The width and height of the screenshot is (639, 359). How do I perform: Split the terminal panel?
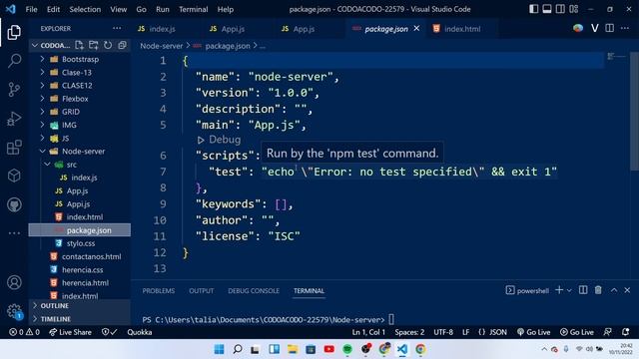pos(583,290)
